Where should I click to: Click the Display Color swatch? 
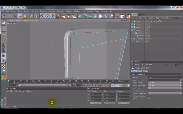tap(150, 91)
